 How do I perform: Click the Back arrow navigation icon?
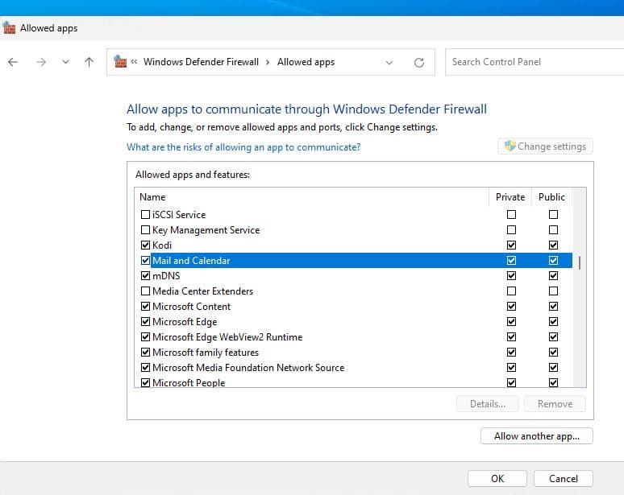click(13, 62)
